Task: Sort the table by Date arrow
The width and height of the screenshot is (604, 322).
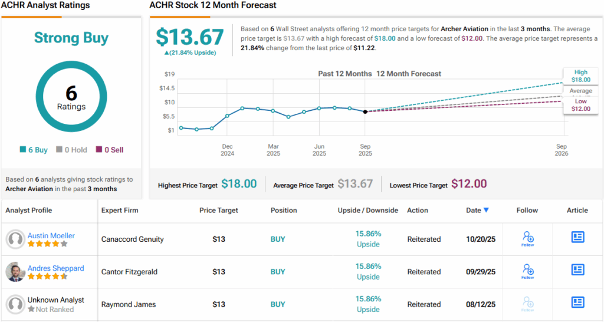Action: tap(486, 210)
